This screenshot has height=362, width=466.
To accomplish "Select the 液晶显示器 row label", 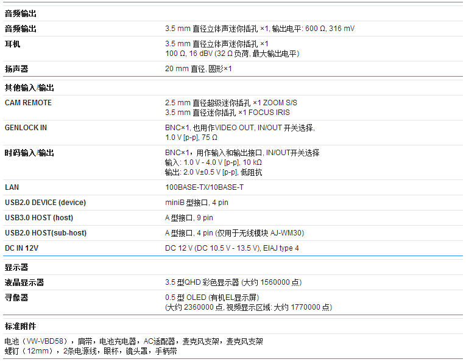I will coord(24,282).
